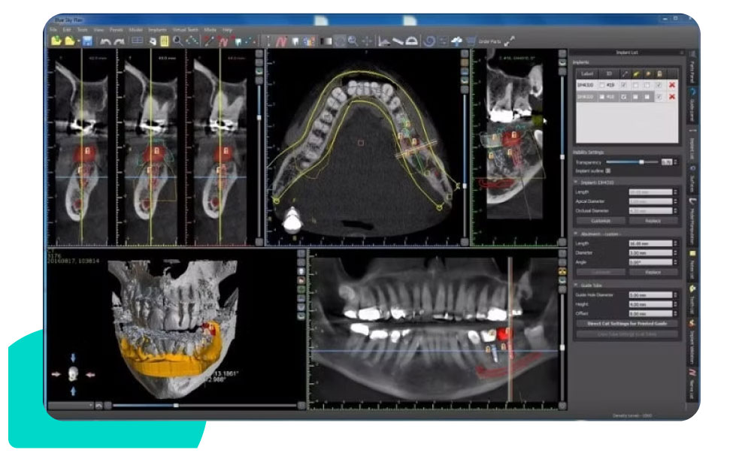The image size is (742, 465).
Task: Click Direct Cut Settings for Printed Guide
Action: [x=625, y=323]
